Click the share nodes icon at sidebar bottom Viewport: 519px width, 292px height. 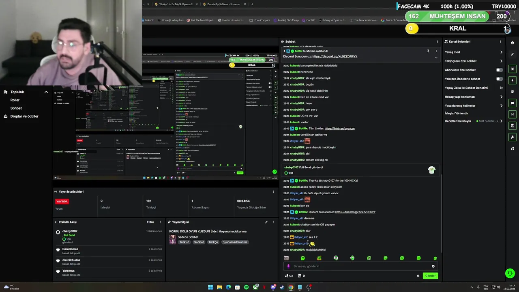pyautogui.click(x=513, y=148)
